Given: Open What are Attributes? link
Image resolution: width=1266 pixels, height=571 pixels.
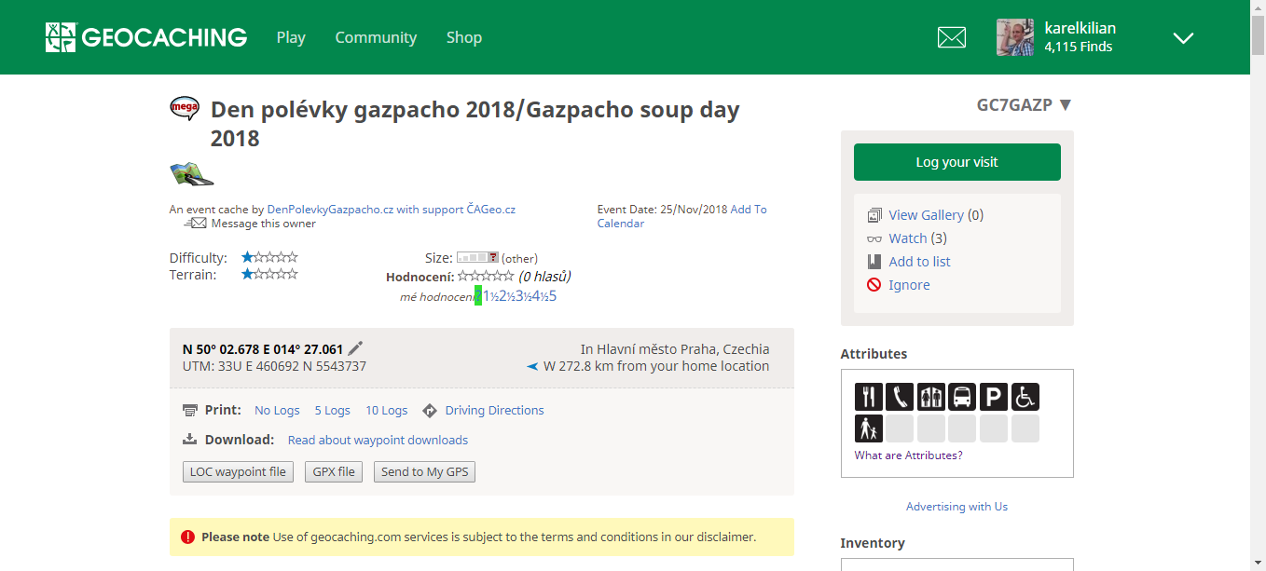Looking at the screenshot, I should 908,455.
